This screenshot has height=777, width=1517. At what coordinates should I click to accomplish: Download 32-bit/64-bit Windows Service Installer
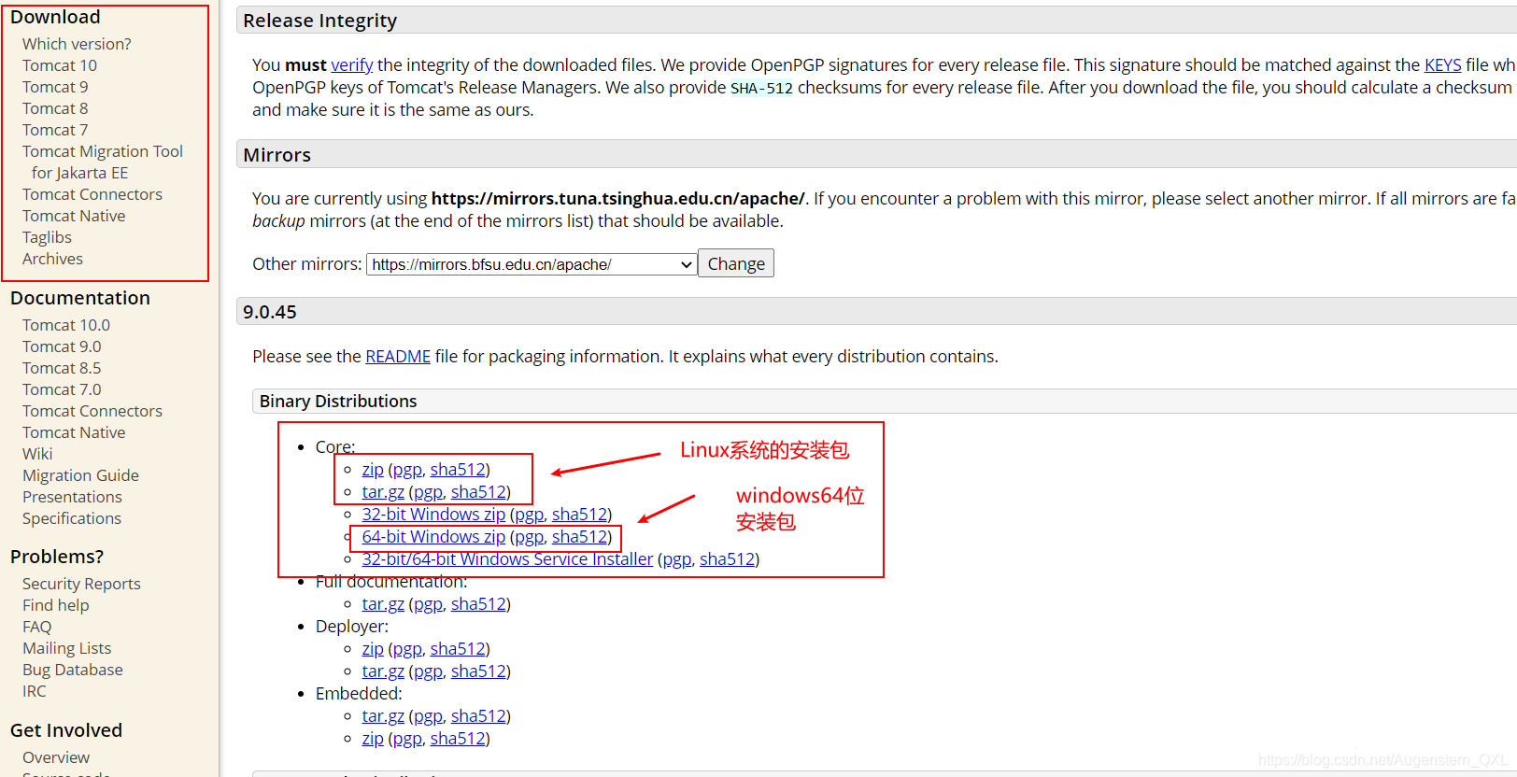507,558
